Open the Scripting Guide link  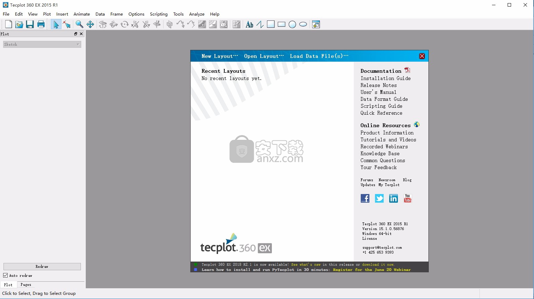381,106
